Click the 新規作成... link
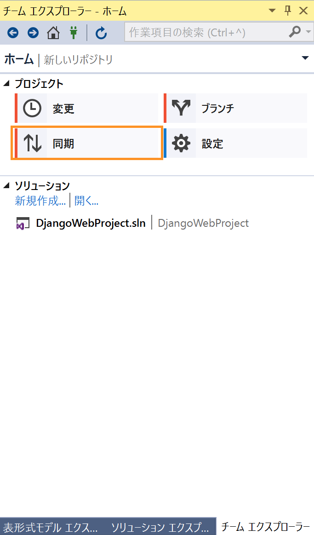 (40, 201)
